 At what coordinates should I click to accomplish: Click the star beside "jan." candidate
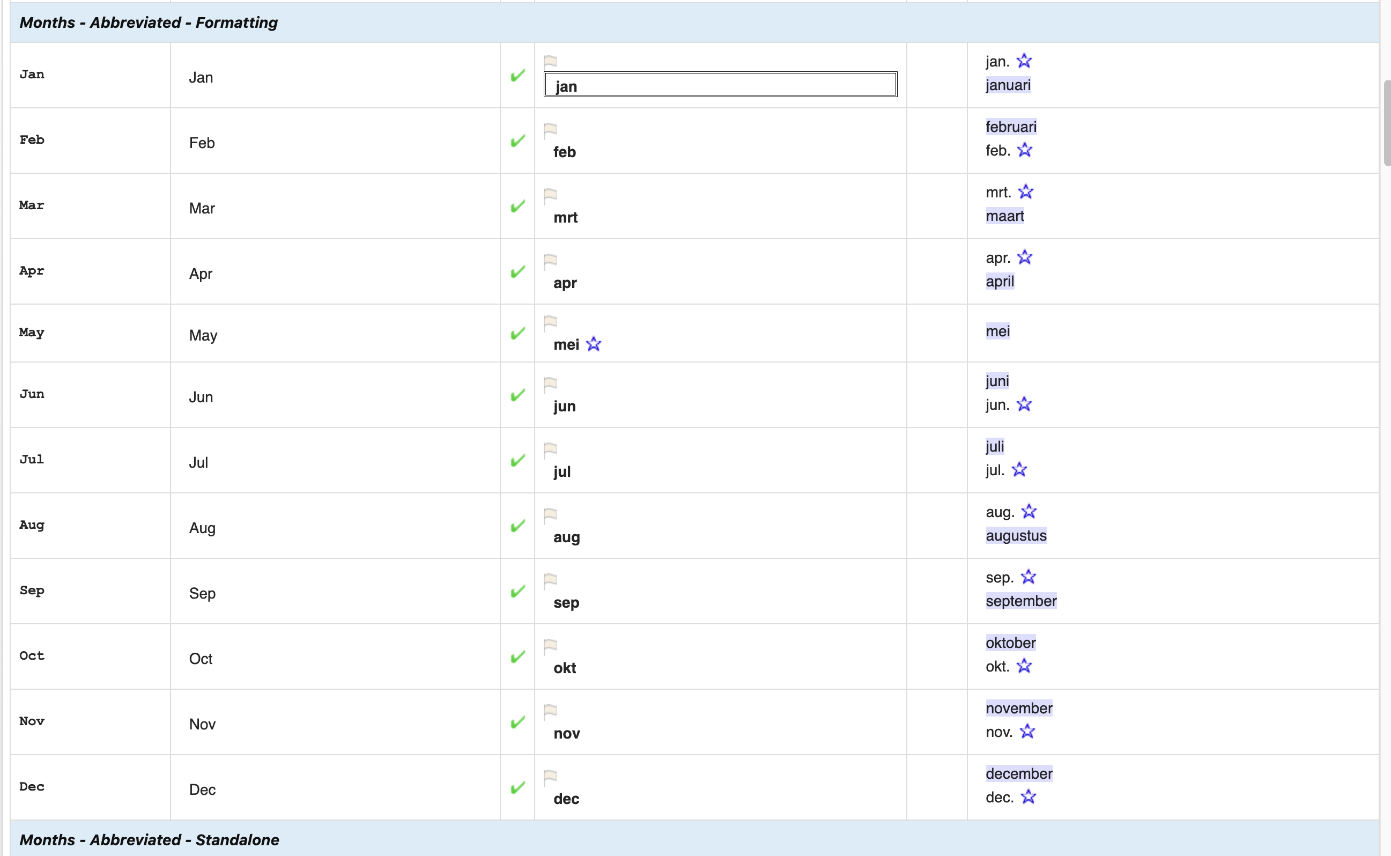1024,61
